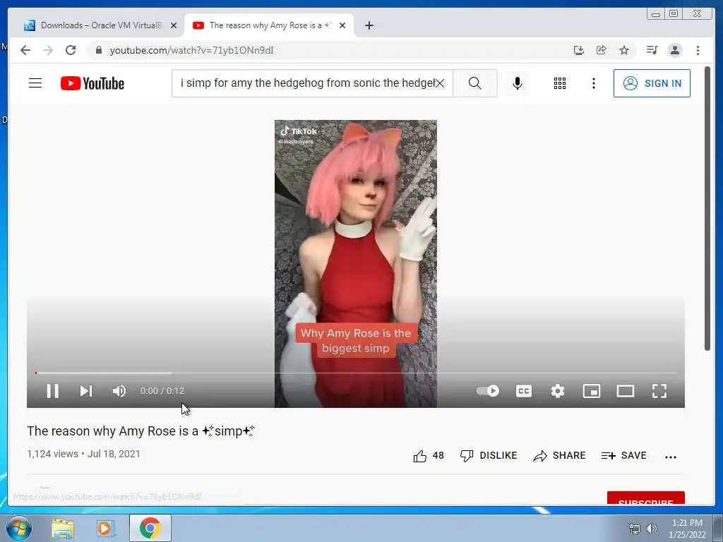The image size is (723, 542).
Task: Click SHARE under the video
Action: [559, 456]
